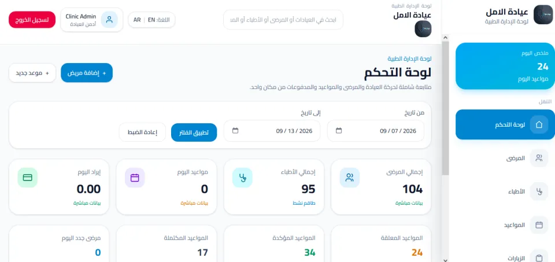
Task: Click the stethoscope icon beside الأطباء in sidebar
Action: (539, 191)
